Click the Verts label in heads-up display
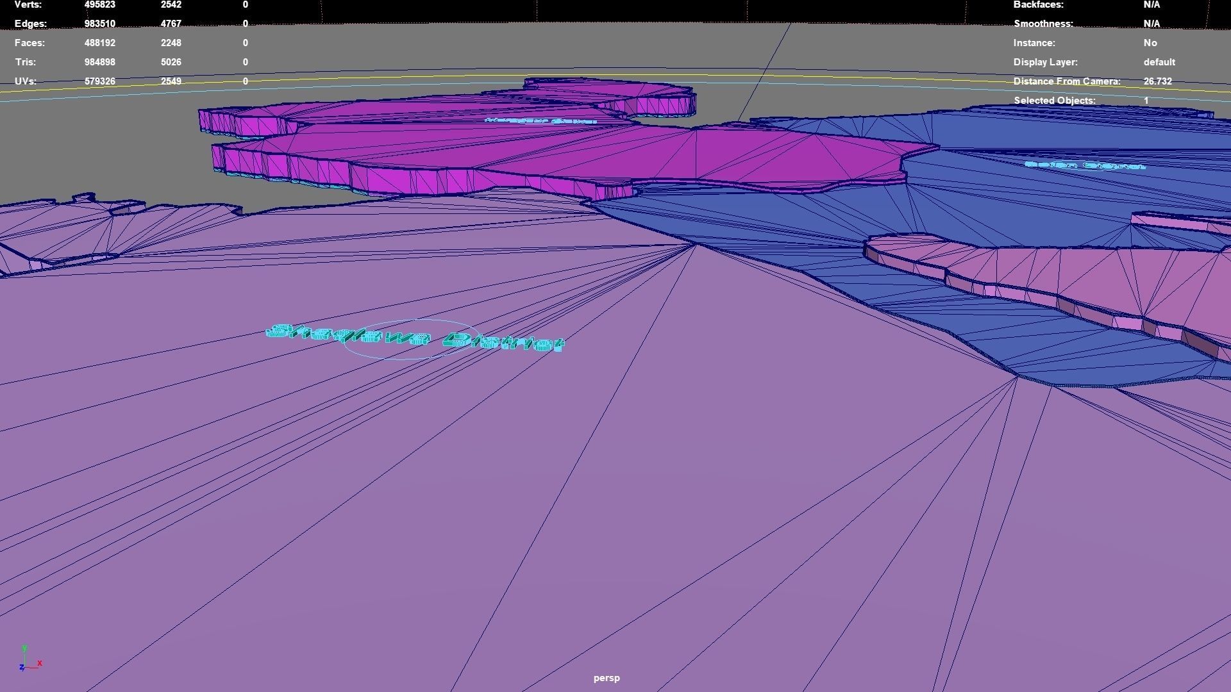The width and height of the screenshot is (1231, 692). [x=28, y=4]
